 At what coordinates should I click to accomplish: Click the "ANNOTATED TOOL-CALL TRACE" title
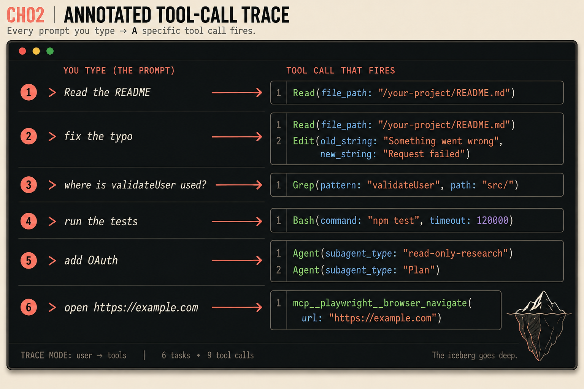coord(176,16)
